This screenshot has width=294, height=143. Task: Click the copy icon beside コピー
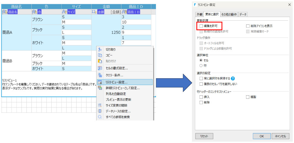click(x=100, y=55)
